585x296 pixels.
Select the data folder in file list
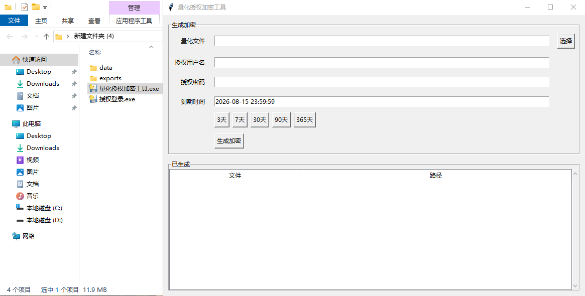click(105, 68)
